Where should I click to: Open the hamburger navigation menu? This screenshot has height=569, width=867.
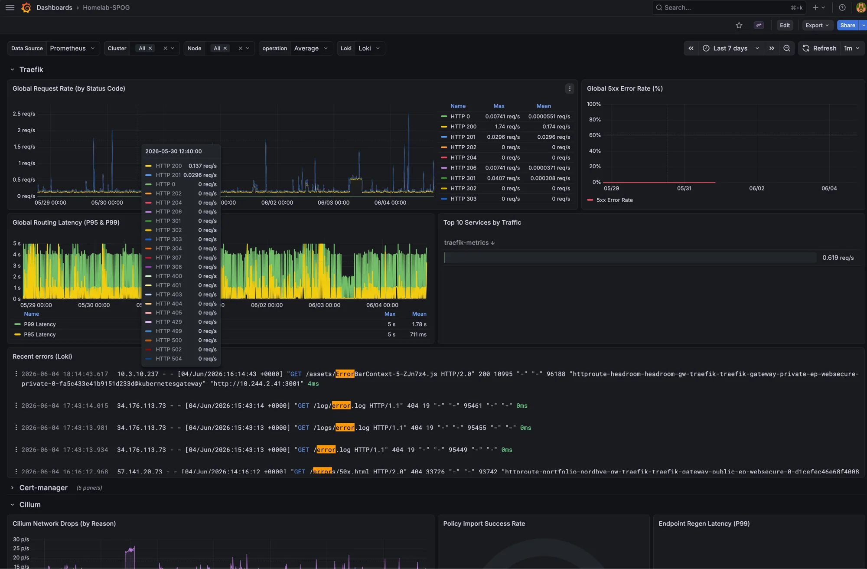[10, 7]
